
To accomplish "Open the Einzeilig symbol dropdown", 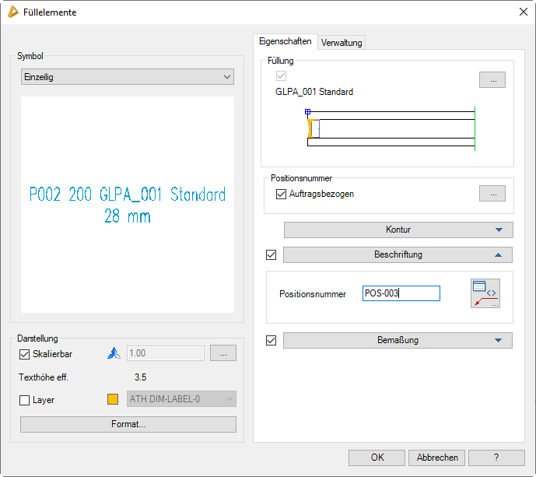I will (x=128, y=77).
